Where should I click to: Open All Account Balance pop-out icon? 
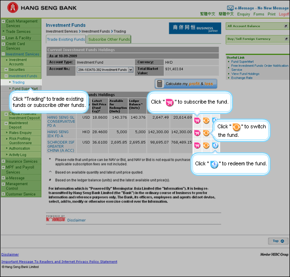[286, 26]
